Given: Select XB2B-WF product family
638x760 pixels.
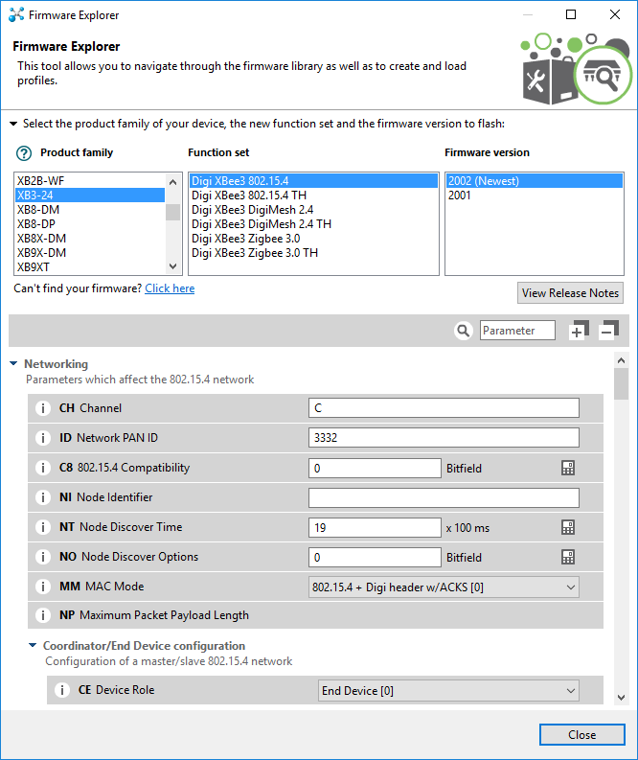Looking at the screenshot, I should (90, 181).
